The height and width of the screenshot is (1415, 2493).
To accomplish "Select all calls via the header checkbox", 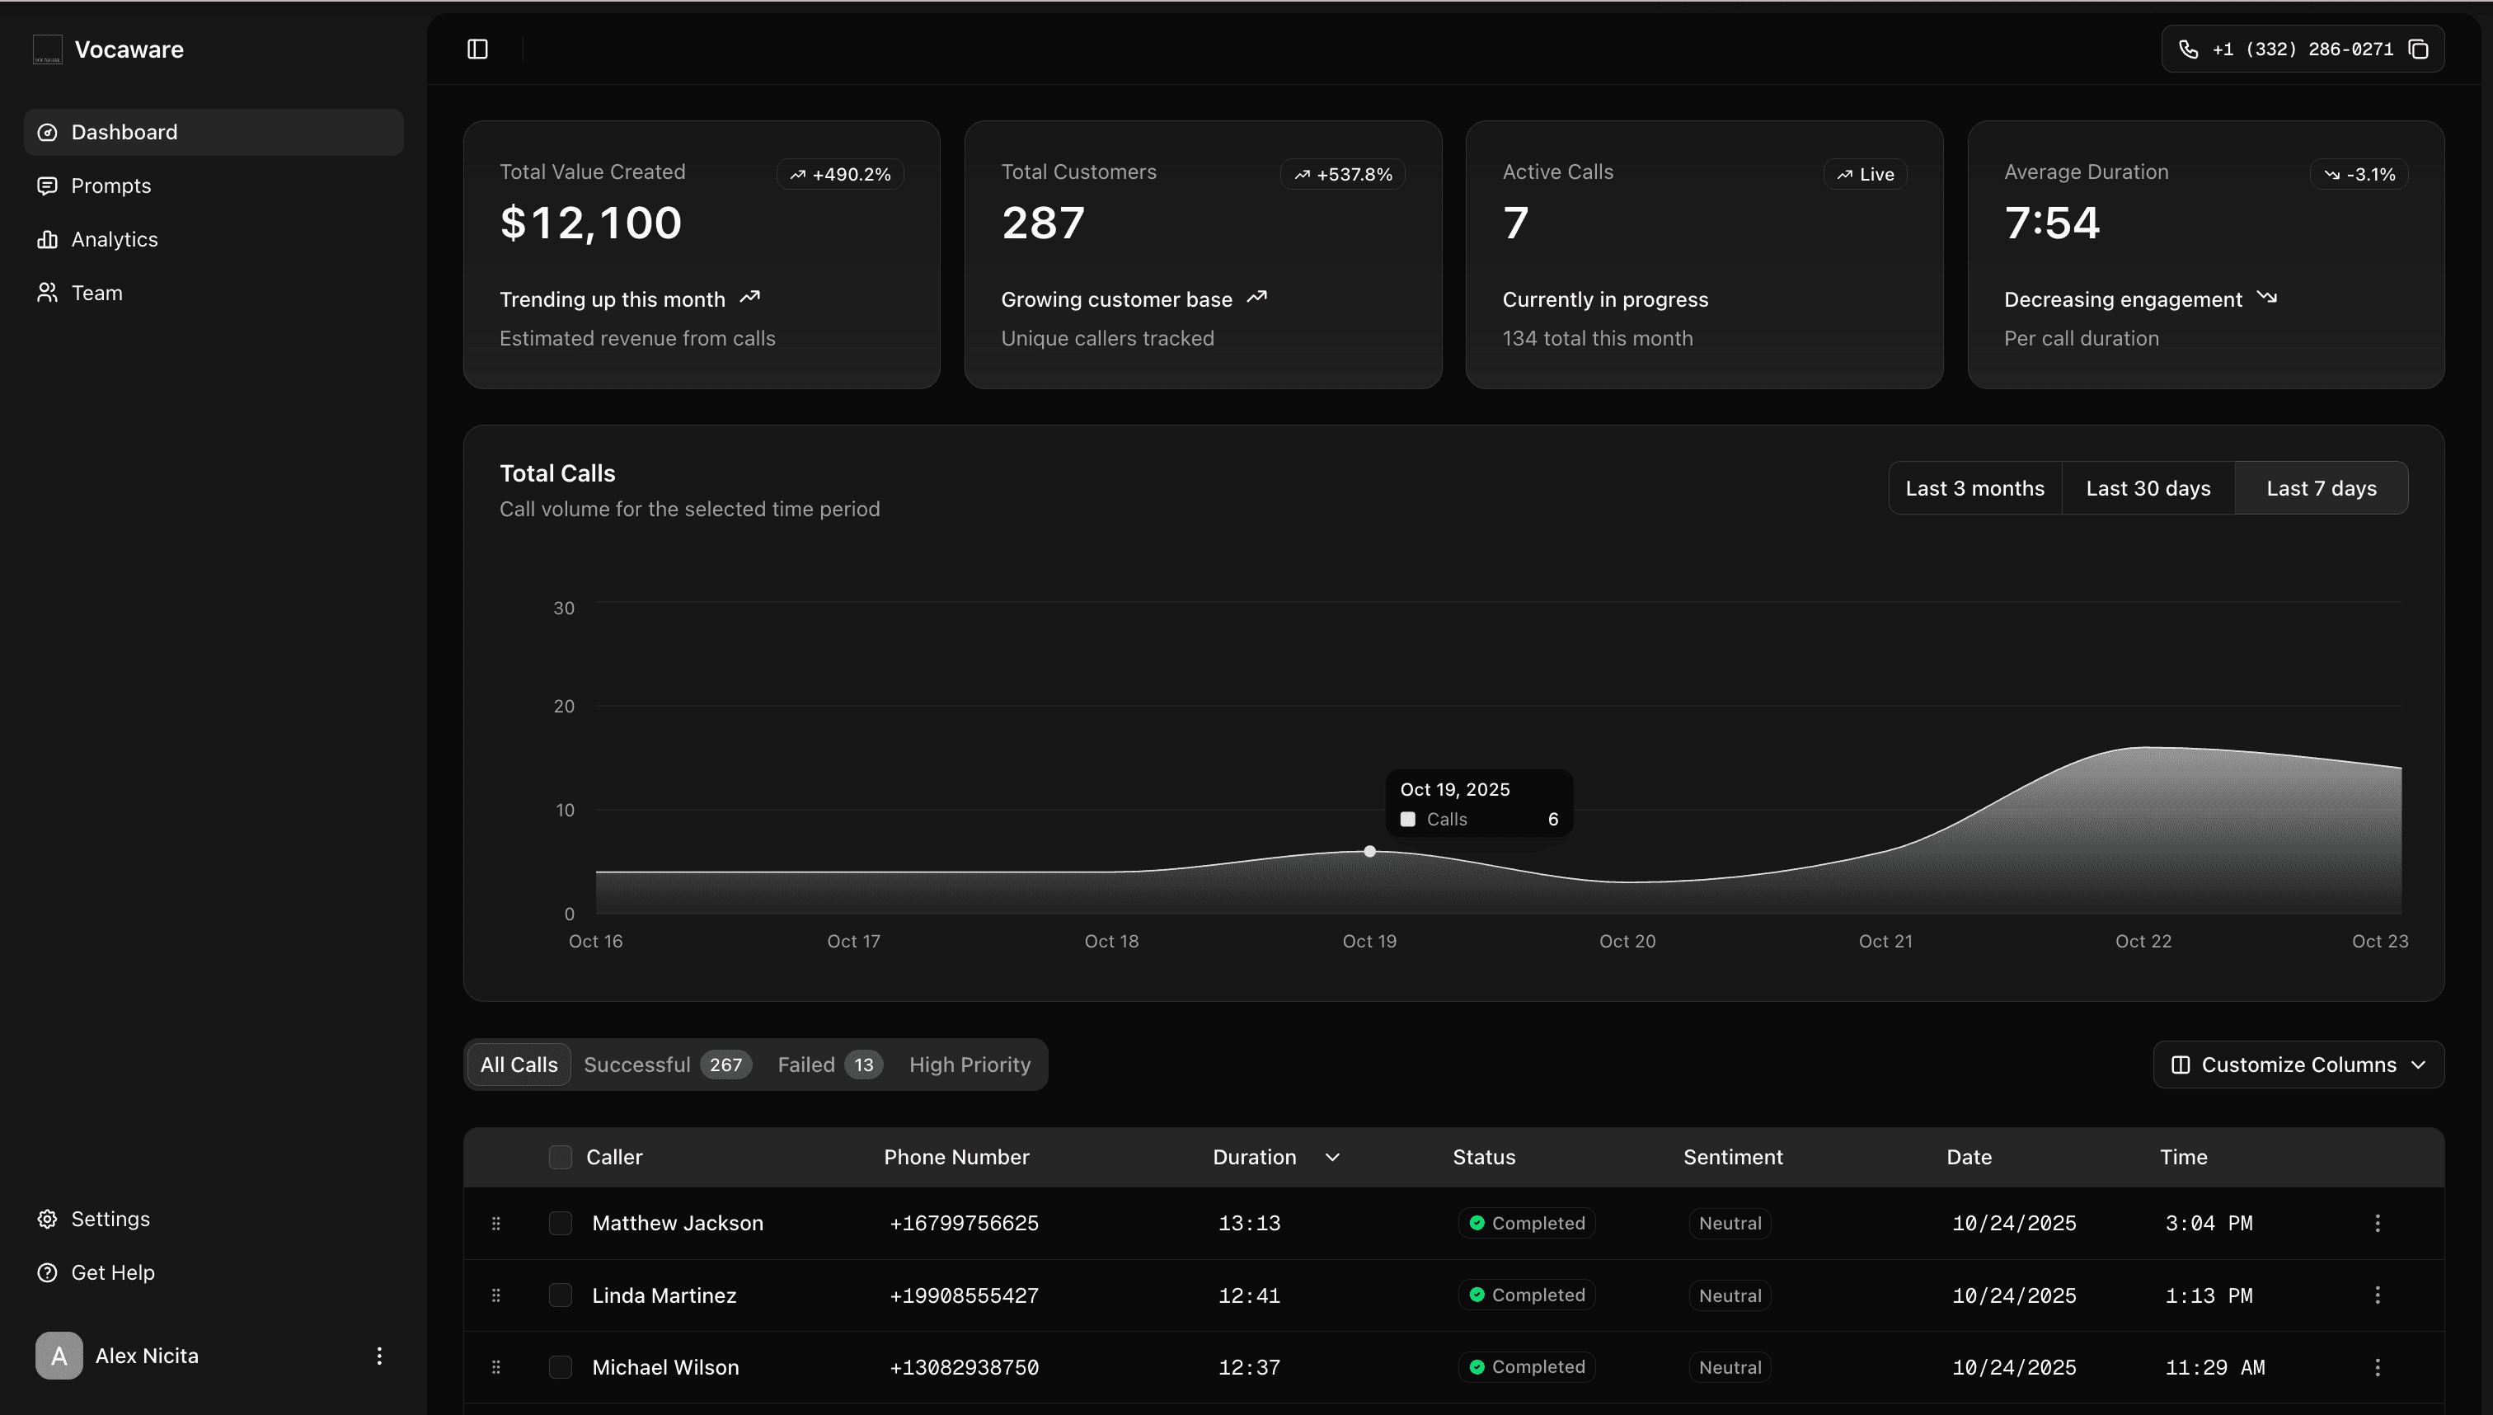I will pyautogui.click(x=561, y=1156).
